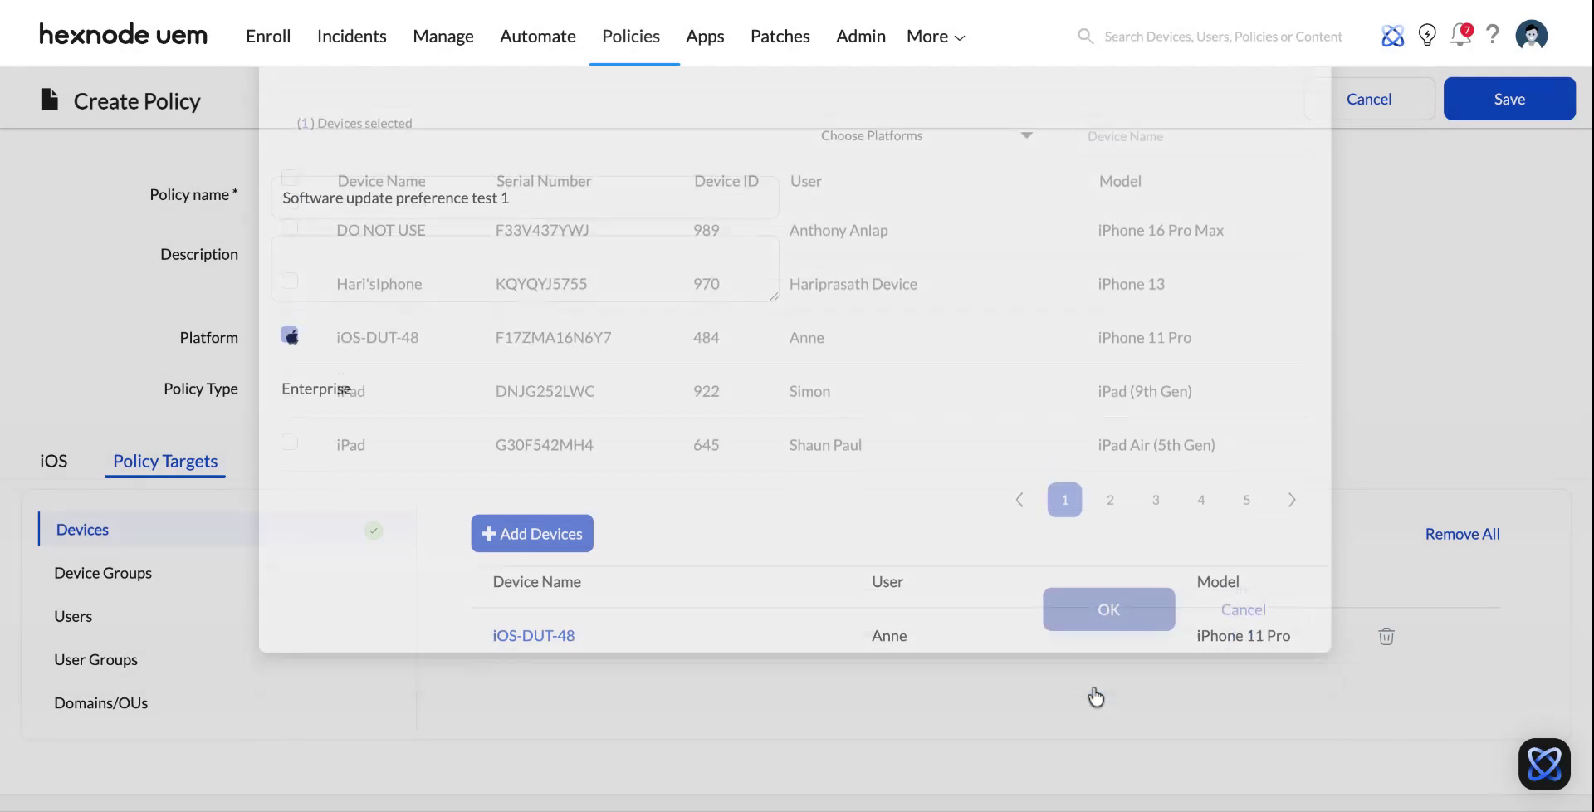Open the user avatar profile menu
Viewport: 1594px width, 812px height.
(1532, 34)
